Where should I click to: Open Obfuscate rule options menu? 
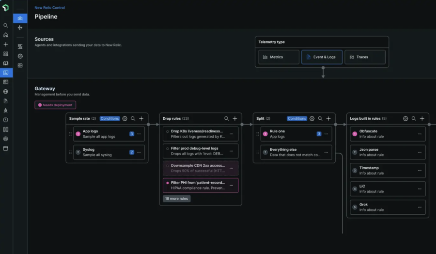tap(420, 134)
